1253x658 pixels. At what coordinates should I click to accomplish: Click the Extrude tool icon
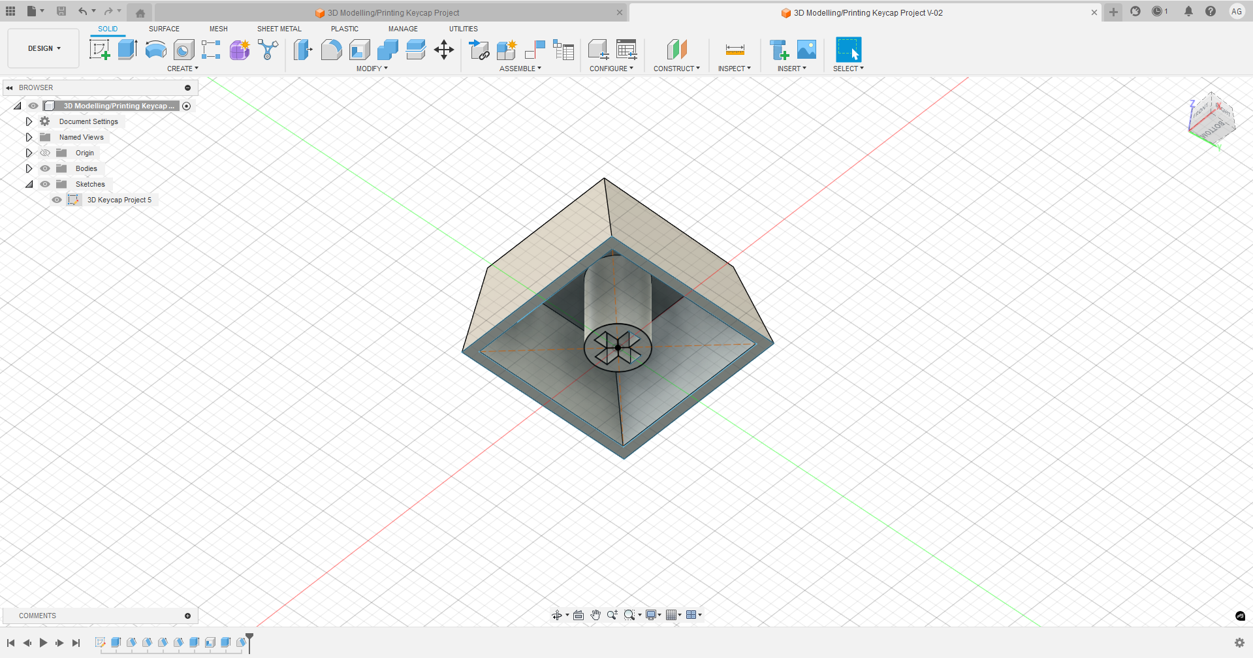[127, 50]
